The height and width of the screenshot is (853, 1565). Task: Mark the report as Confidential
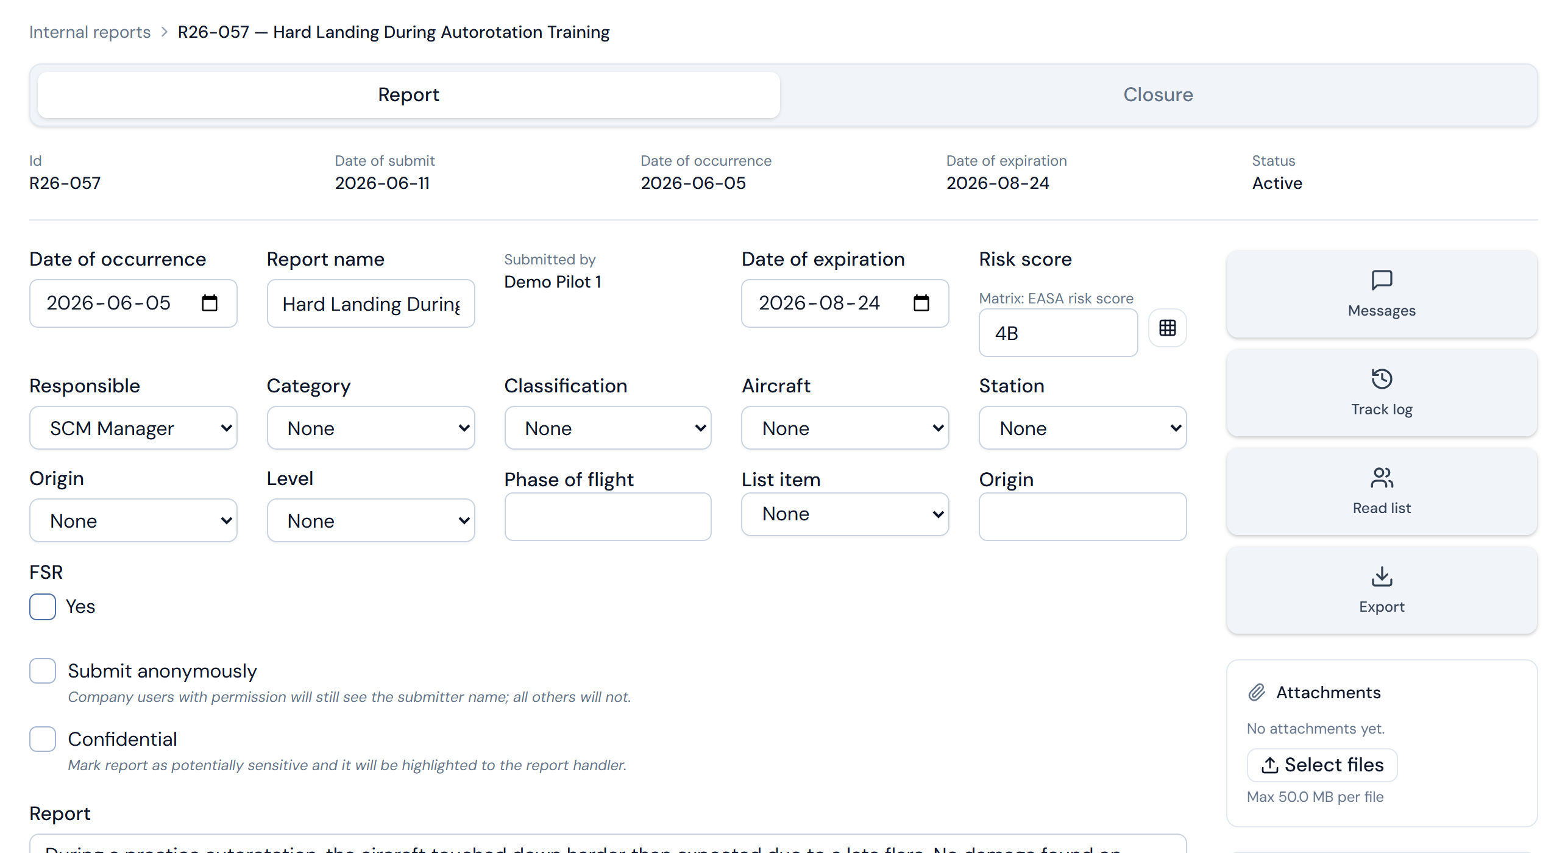[43, 739]
